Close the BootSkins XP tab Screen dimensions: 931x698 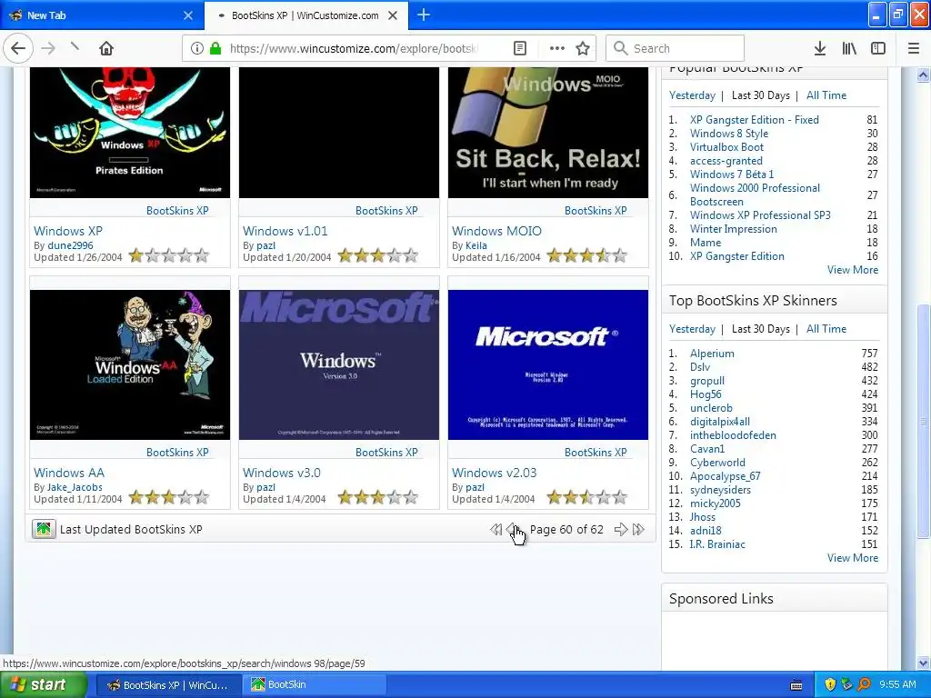[x=393, y=15]
